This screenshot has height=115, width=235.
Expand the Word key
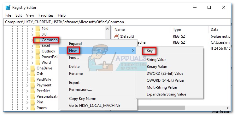pos(32,63)
